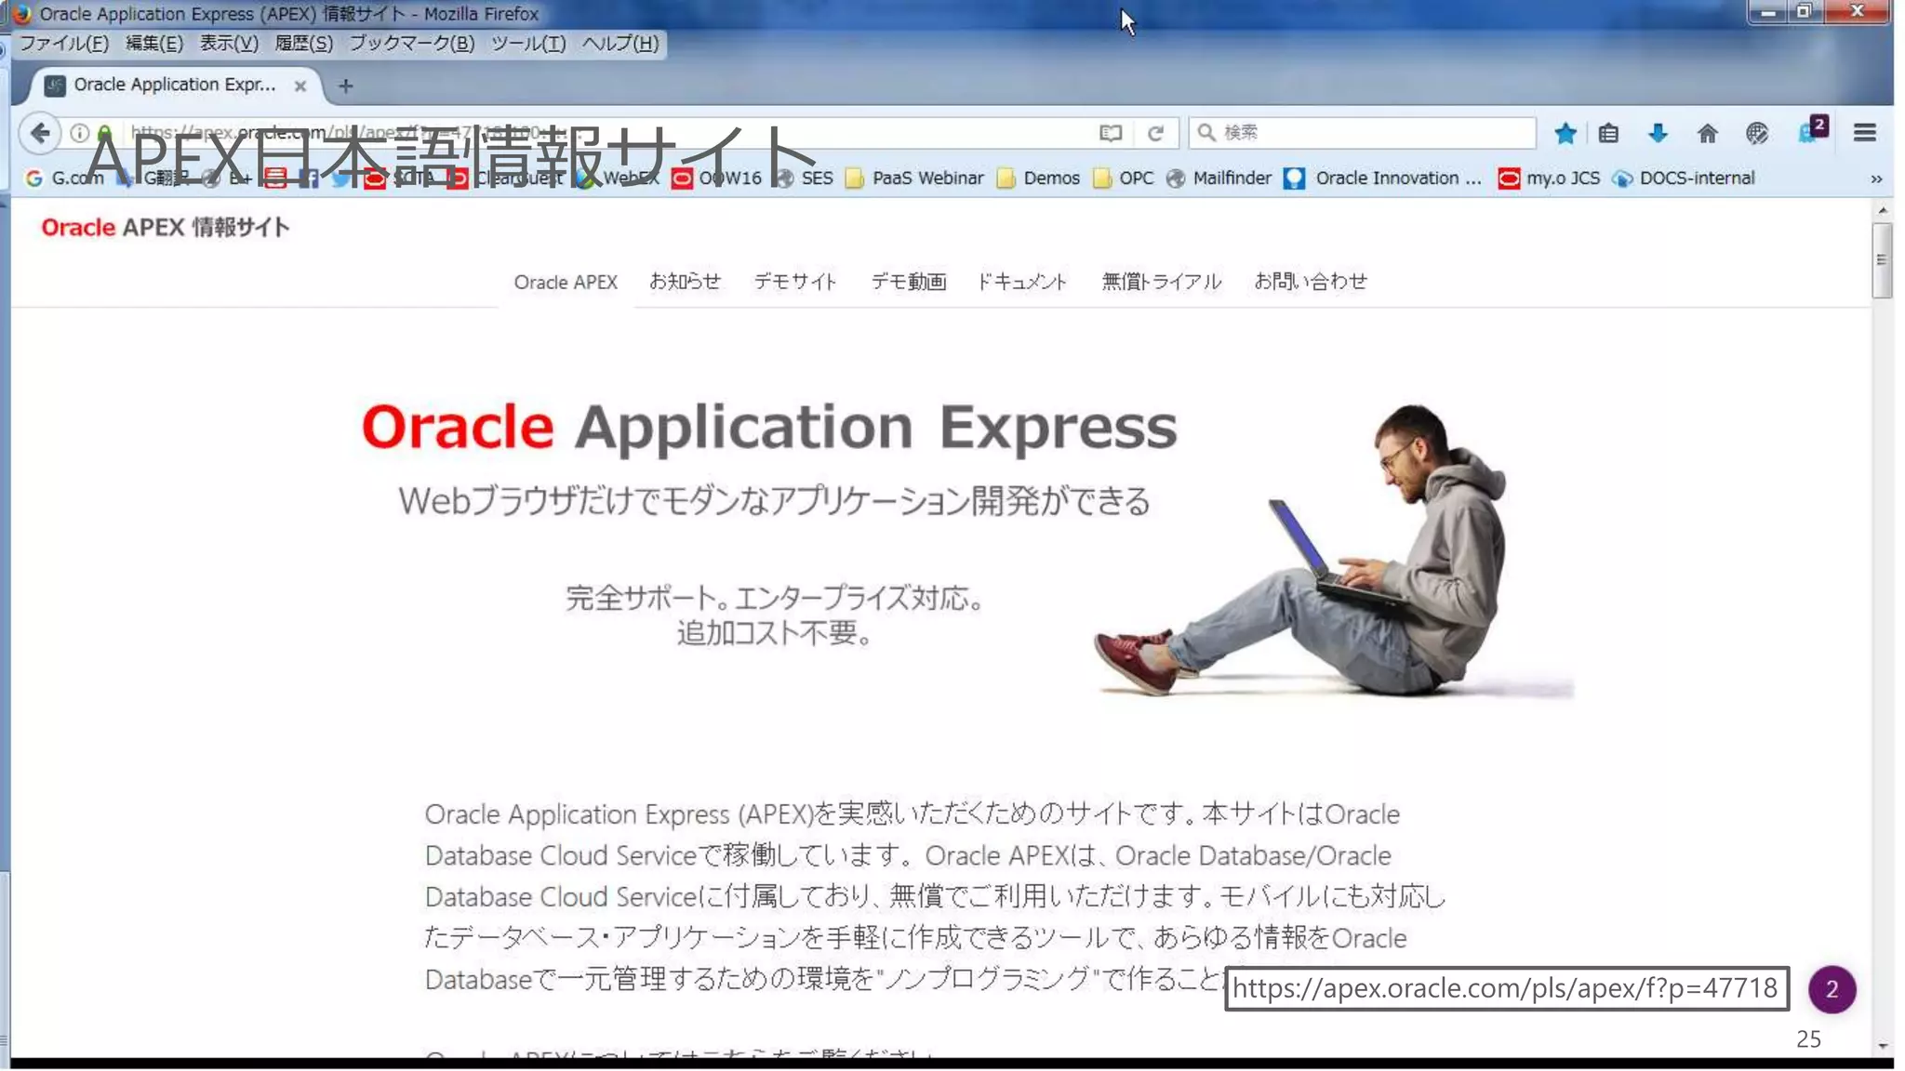Click the 追加コスト不要。 text
1905x1071 pixels.
pyautogui.click(x=775, y=633)
